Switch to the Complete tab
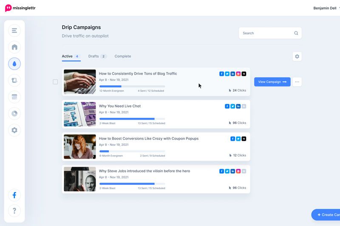Image resolution: width=340 pixels, height=226 pixels. point(123,56)
